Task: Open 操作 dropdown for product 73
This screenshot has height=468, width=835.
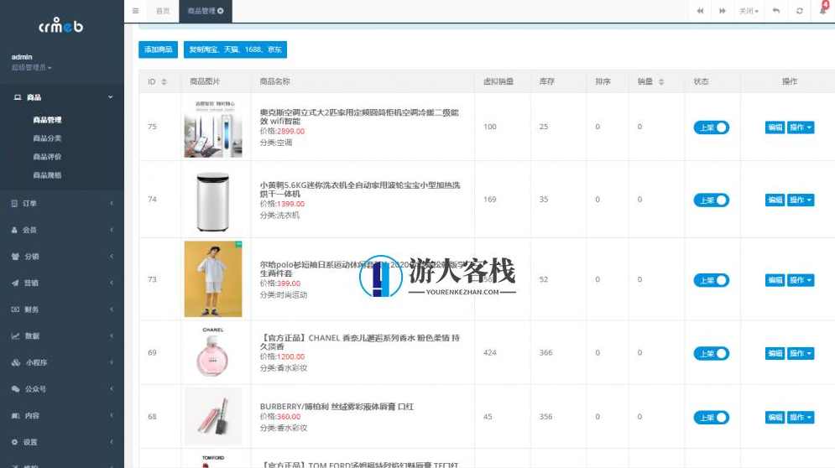Action: point(801,280)
